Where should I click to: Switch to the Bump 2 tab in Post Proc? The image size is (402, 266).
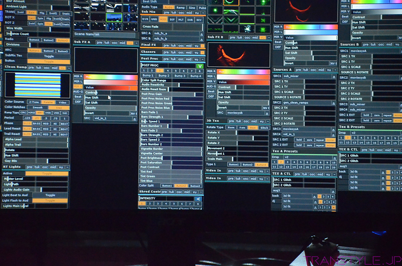[x=164, y=76]
